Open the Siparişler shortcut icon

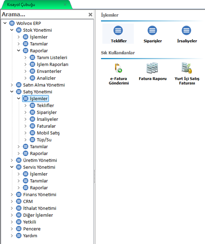[x=152, y=31]
